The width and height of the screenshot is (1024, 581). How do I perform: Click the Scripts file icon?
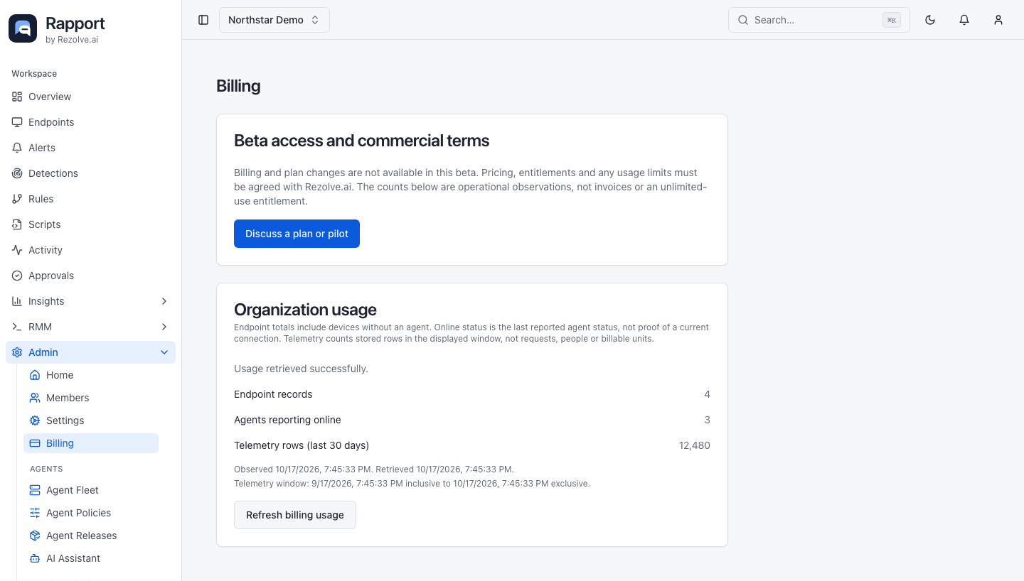[17, 224]
